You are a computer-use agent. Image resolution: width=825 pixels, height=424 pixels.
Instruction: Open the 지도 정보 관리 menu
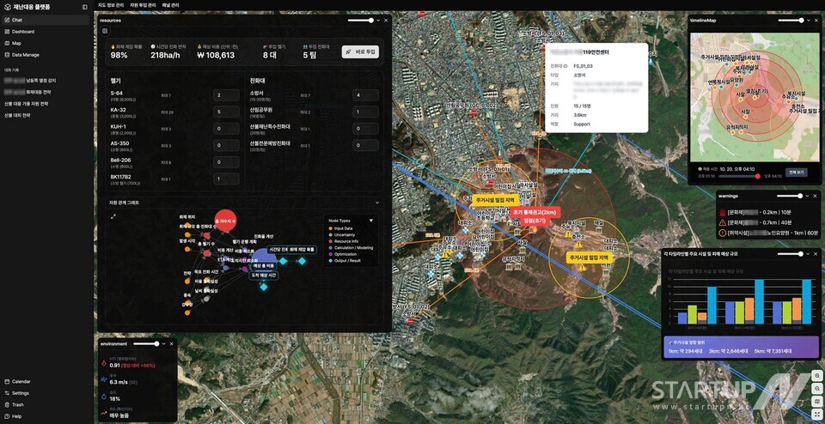110,5
